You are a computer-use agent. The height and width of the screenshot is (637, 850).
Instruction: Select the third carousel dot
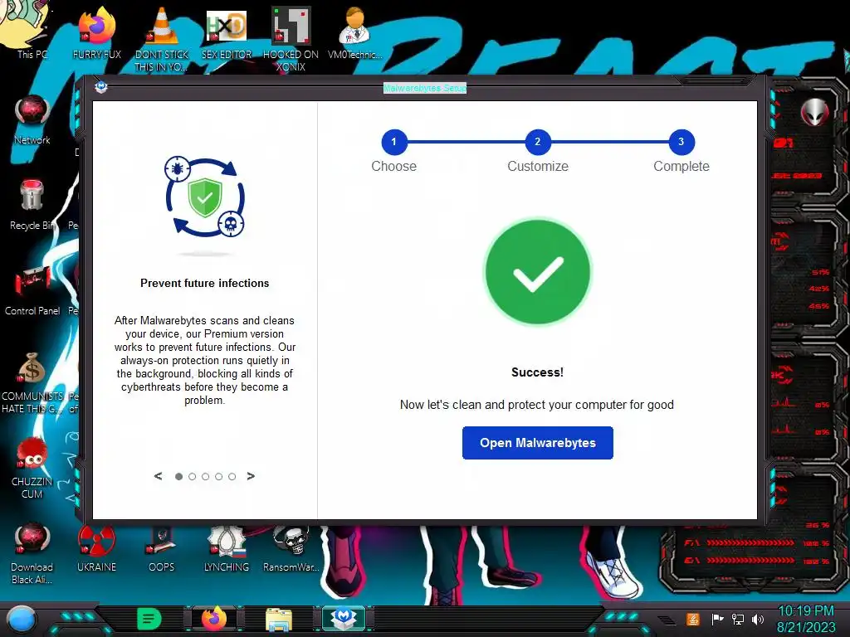[206, 477]
